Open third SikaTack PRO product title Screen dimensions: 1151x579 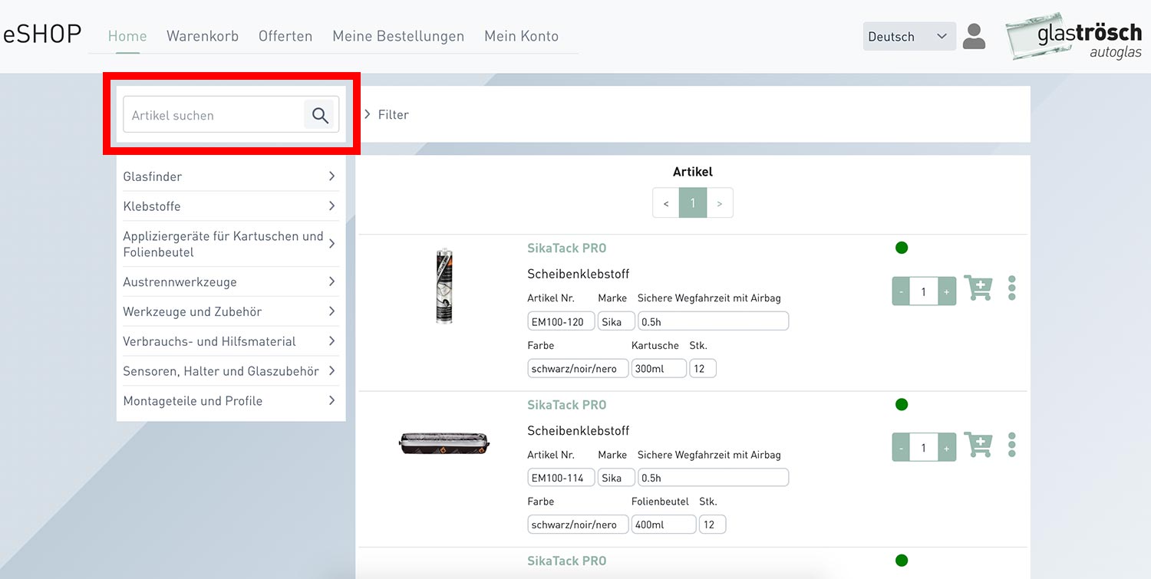tap(567, 561)
